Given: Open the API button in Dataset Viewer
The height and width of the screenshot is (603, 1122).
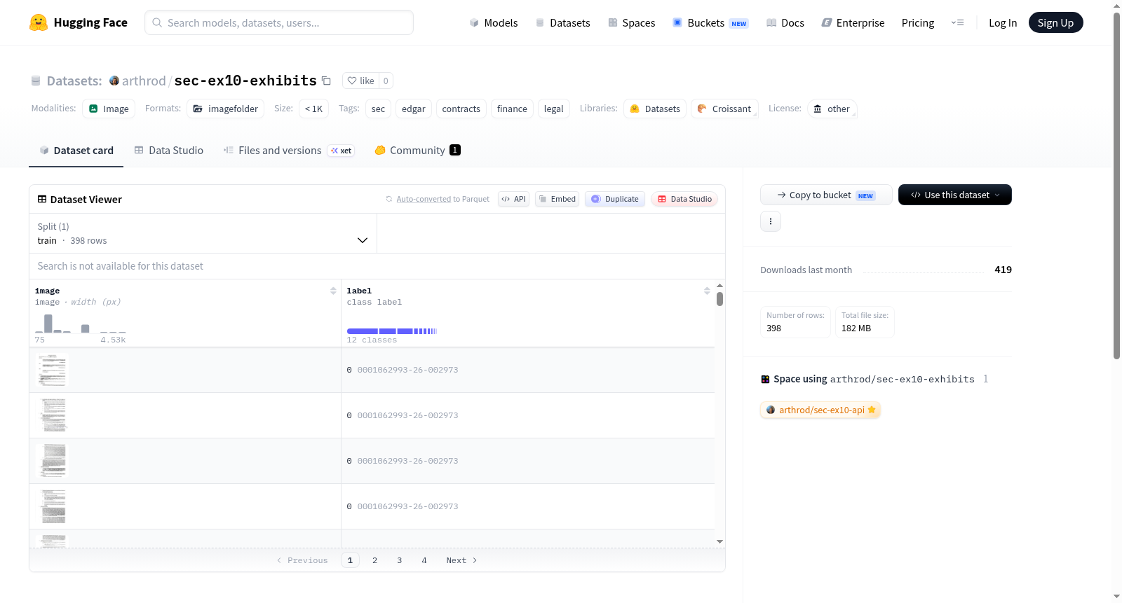Looking at the screenshot, I should click(x=514, y=199).
